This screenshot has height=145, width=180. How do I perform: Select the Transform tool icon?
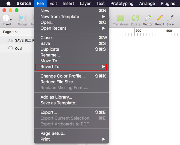click(x=121, y=18)
